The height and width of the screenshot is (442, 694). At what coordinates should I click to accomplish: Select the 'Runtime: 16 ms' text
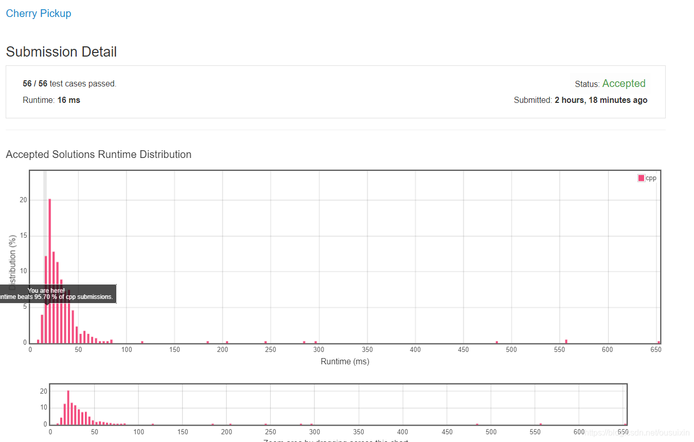tap(51, 100)
